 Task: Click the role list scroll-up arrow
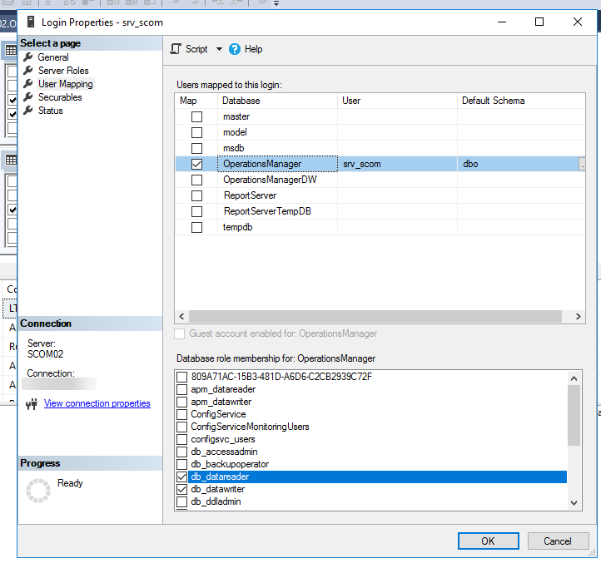point(574,378)
